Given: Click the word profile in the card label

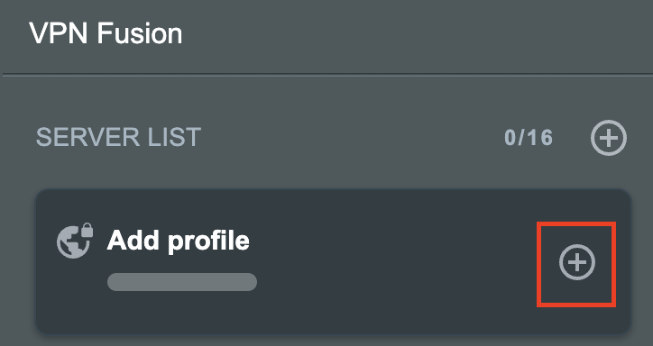Looking at the screenshot, I should [x=208, y=241].
